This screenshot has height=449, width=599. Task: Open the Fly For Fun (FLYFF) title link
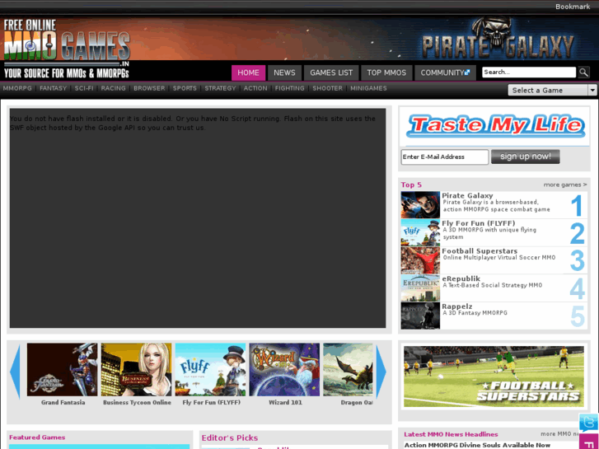click(478, 222)
